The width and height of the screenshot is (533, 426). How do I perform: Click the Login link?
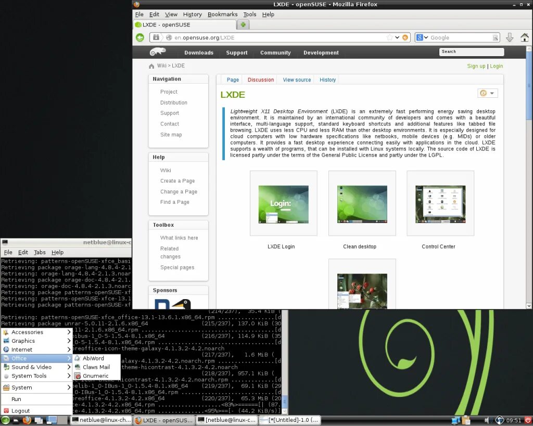click(x=496, y=66)
